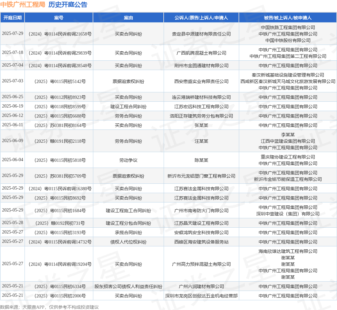This screenshot has height=310, width=337.
Task: Click plaintiff 汪某某
Action: tap(201, 141)
